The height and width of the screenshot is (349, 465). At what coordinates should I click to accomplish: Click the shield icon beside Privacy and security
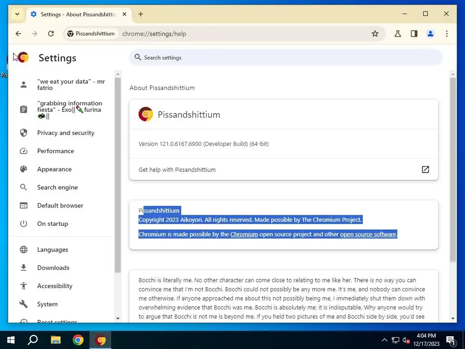[x=24, y=133]
